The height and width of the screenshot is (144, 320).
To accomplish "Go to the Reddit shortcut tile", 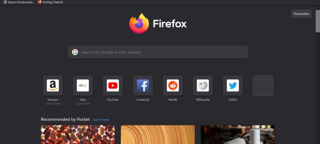I will pyautogui.click(x=173, y=85).
